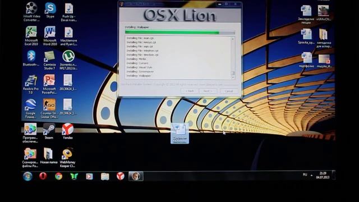Open the media player taskbar icon

(x=89, y=176)
